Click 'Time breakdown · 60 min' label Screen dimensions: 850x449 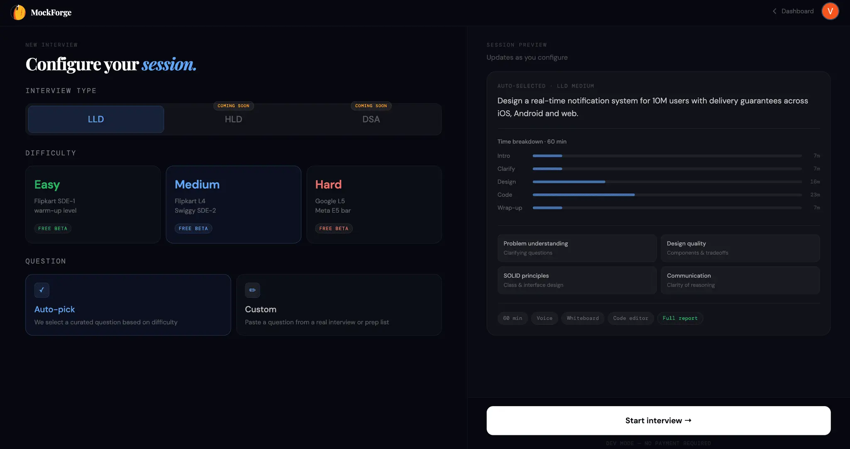(532, 142)
